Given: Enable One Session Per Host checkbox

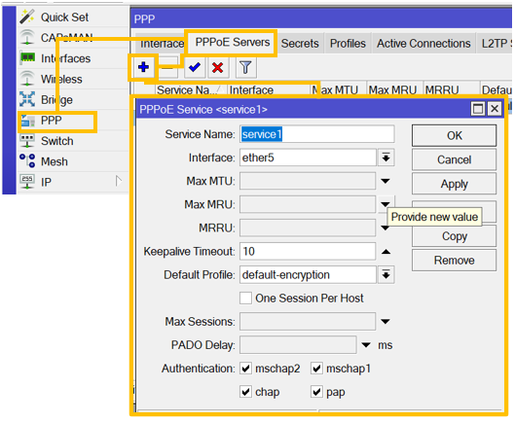Looking at the screenshot, I should click(245, 299).
